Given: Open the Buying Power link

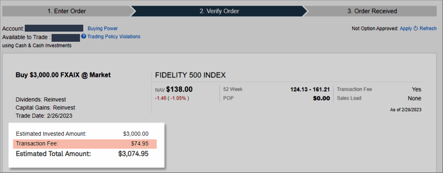Looking at the screenshot, I should tap(103, 28).
